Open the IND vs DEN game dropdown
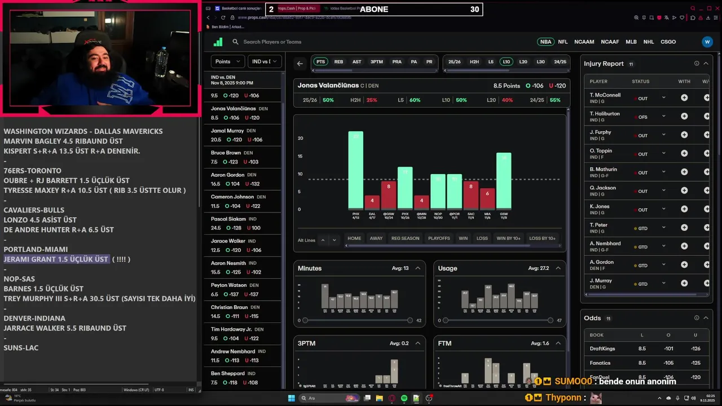The width and height of the screenshot is (722, 406). point(265,61)
